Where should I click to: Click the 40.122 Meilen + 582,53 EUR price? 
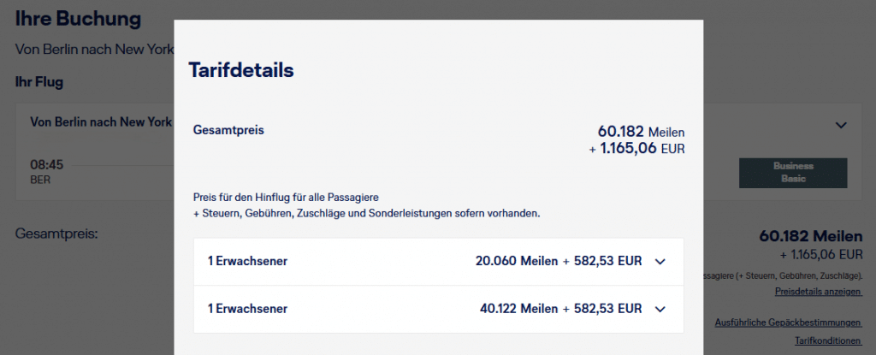(x=559, y=309)
